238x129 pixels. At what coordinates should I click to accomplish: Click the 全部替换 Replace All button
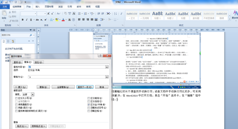pyautogui.click(x=63, y=87)
